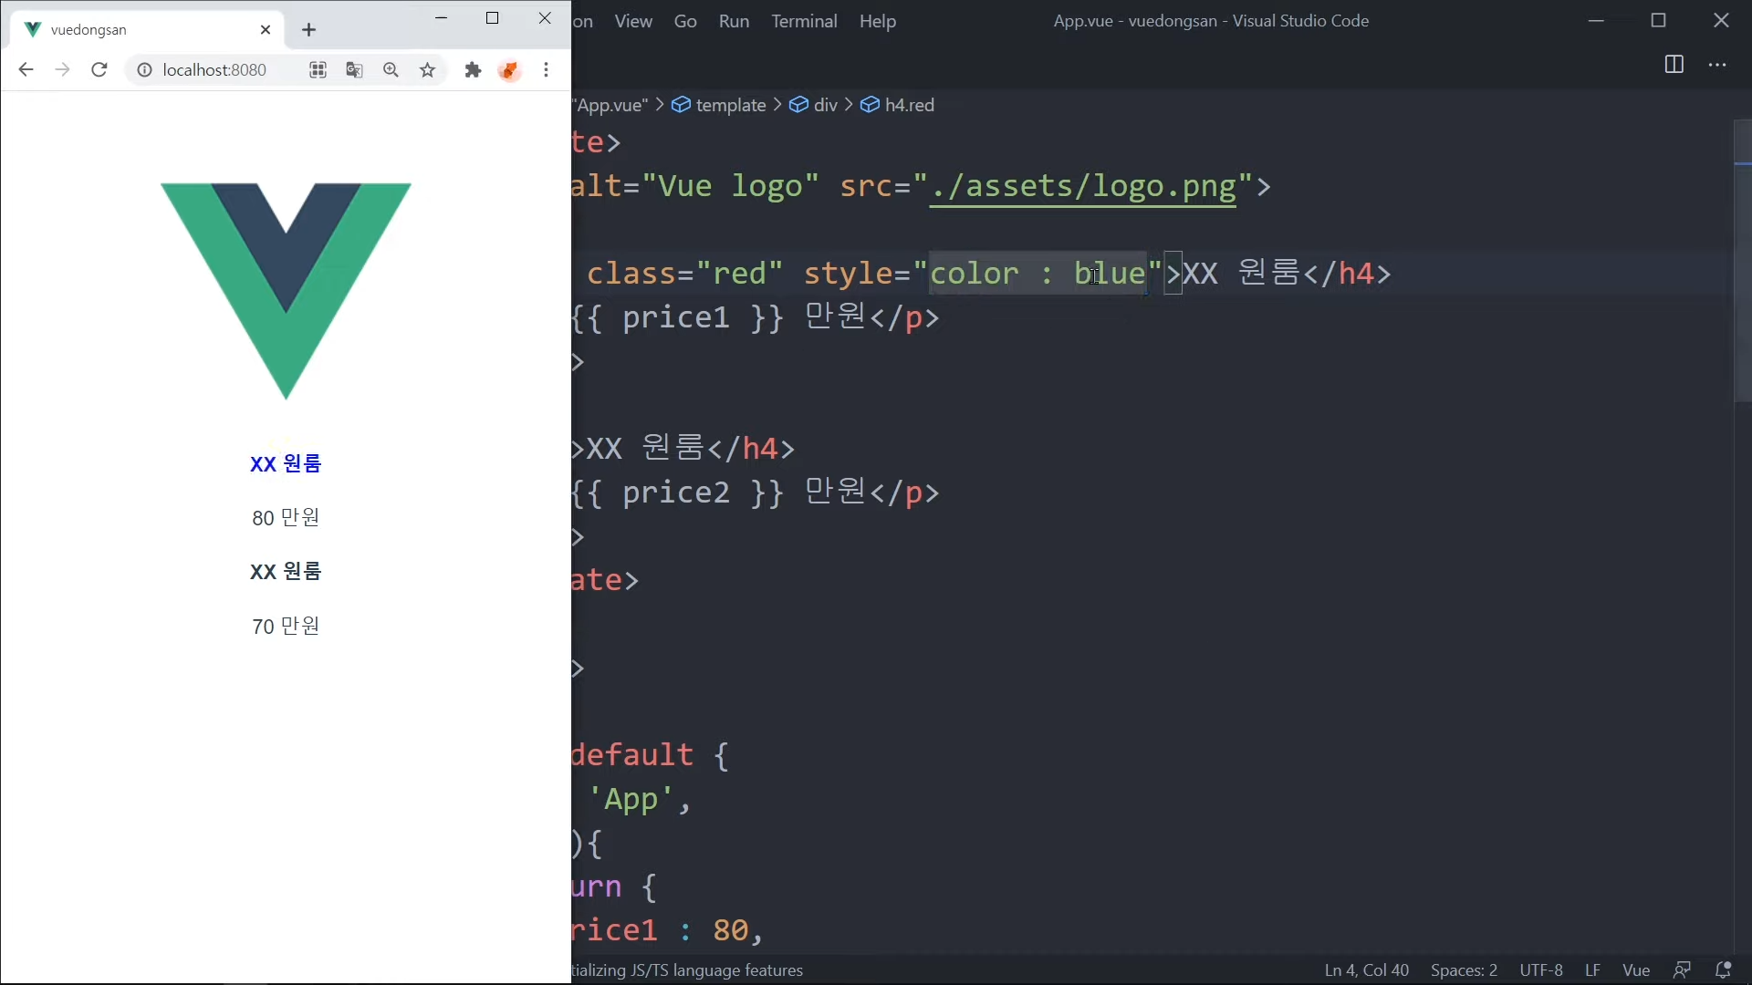Open the Terminal menu
The width and height of the screenshot is (1752, 985).
point(803,21)
